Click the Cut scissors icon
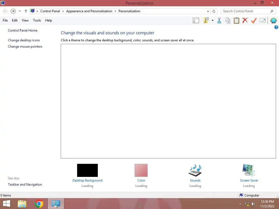Screen dimensions: 279x209 (219, 20)
